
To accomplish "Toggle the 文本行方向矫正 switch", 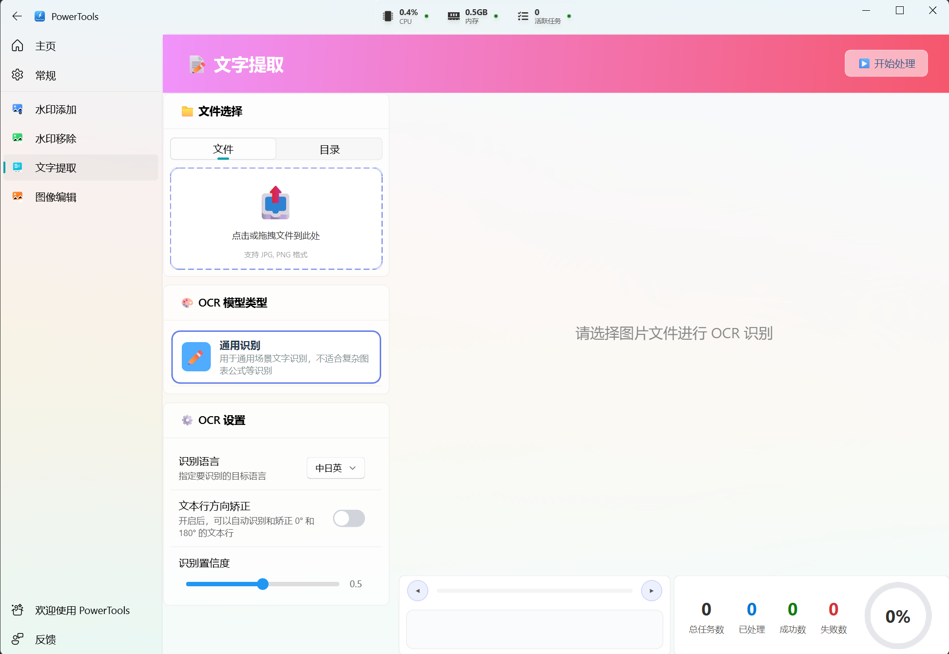I will (349, 519).
